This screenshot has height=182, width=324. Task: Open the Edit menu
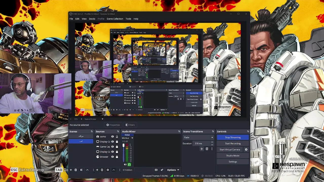[x=77, y=19]
